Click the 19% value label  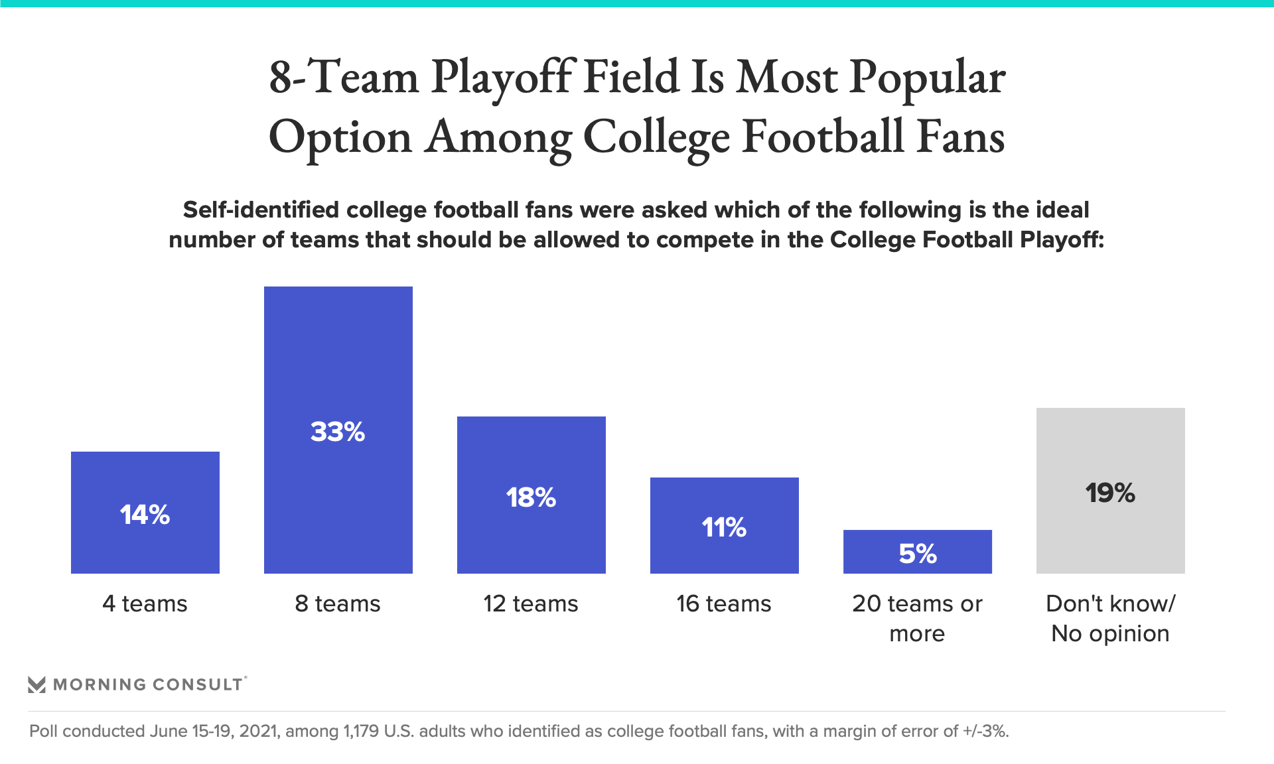(x=1110, y=493)
